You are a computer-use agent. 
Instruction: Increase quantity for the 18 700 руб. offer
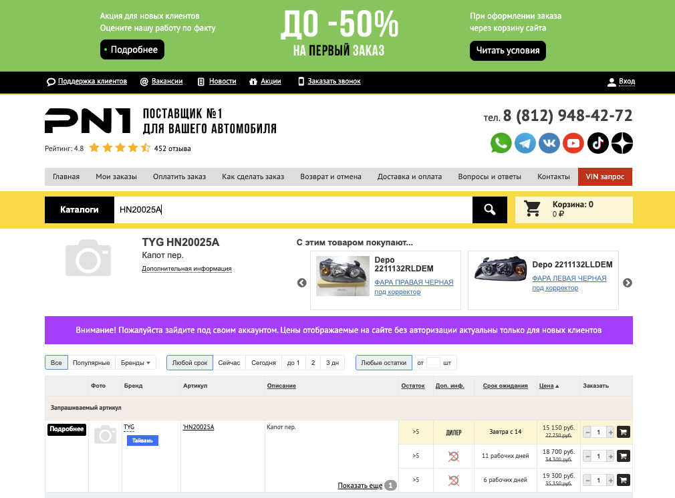[610, 457]
